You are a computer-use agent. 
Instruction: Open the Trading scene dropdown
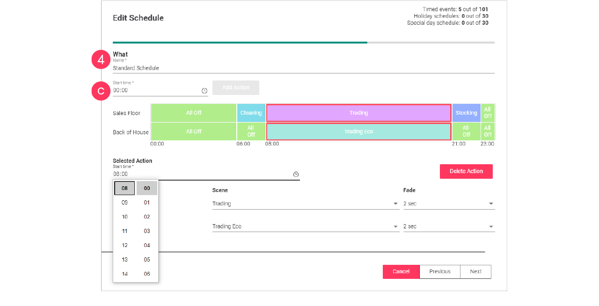pos(394,204)
